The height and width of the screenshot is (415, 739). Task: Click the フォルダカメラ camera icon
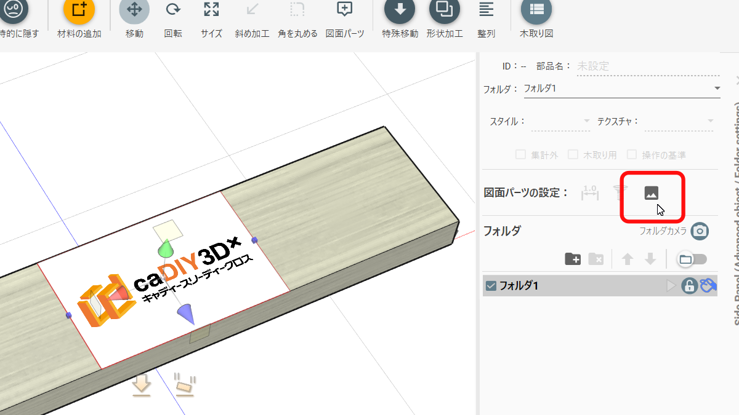(700, 231)
